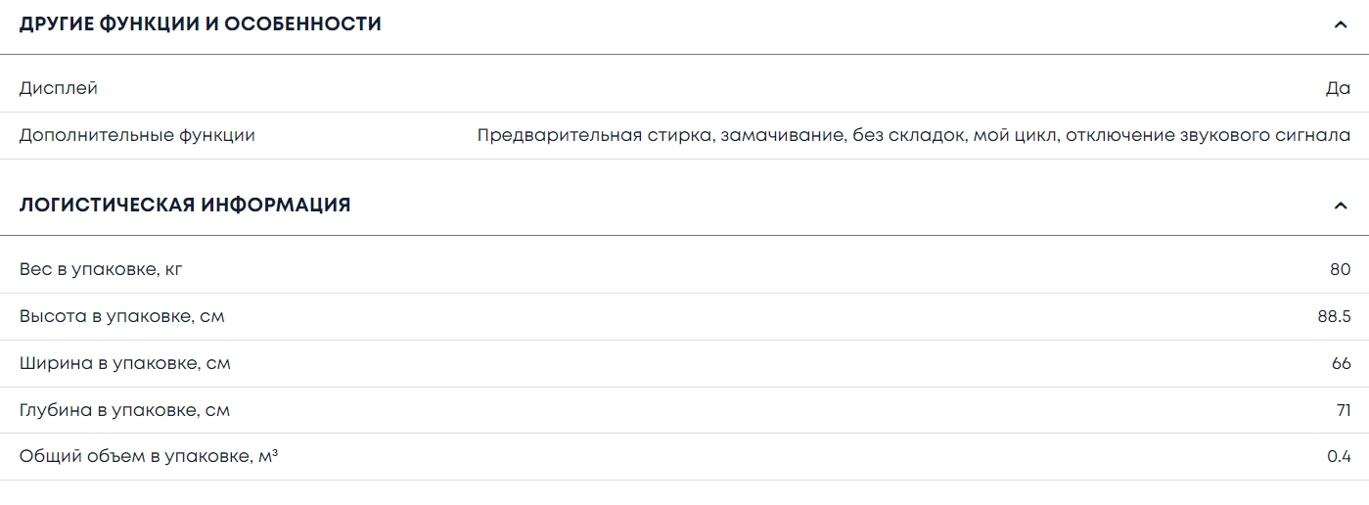1369x505 pixels.
Task: Click the 'Другие функции и особенности' heading
Action: (201, 24)
